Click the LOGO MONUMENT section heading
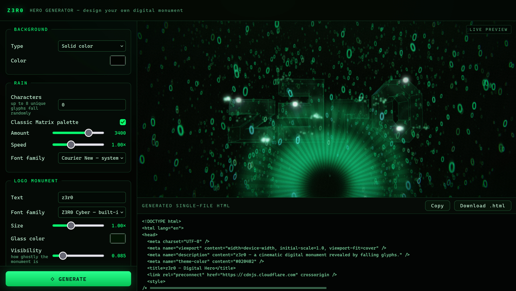 click(36, 181)
